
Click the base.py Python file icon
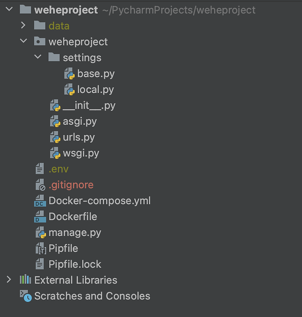coord(70,73)
